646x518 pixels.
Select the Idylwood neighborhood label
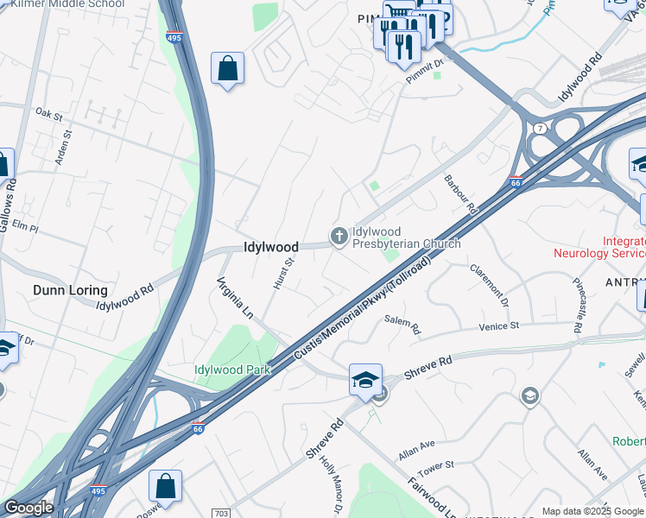pos(271,247)
